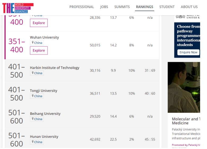Click the 45 : 55 ratio for Hunan

(150, 139)
